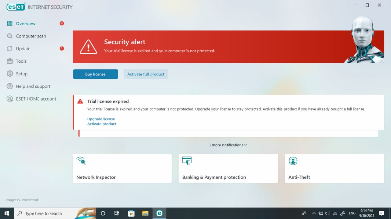Open the Anti-Theft tile icon

[293, 161]
